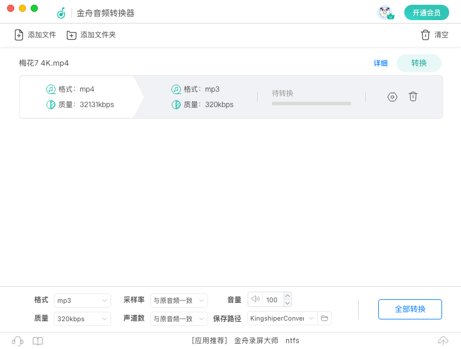This screenshot has height=349, width=461.
Task: Click the 待转换 progress bar
Action: [311, 104]
